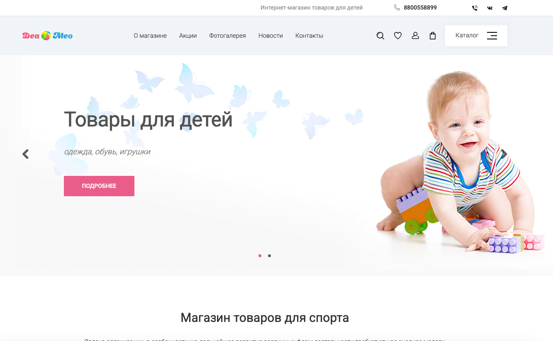Show next slide with right arrow
The width and height of the screenshot is (553, 341).
point(504,154)
